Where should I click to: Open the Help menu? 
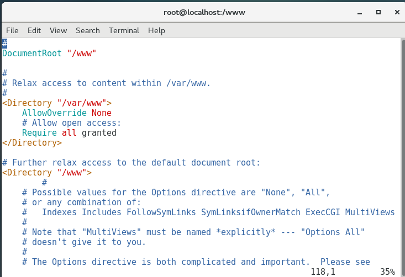156,30
